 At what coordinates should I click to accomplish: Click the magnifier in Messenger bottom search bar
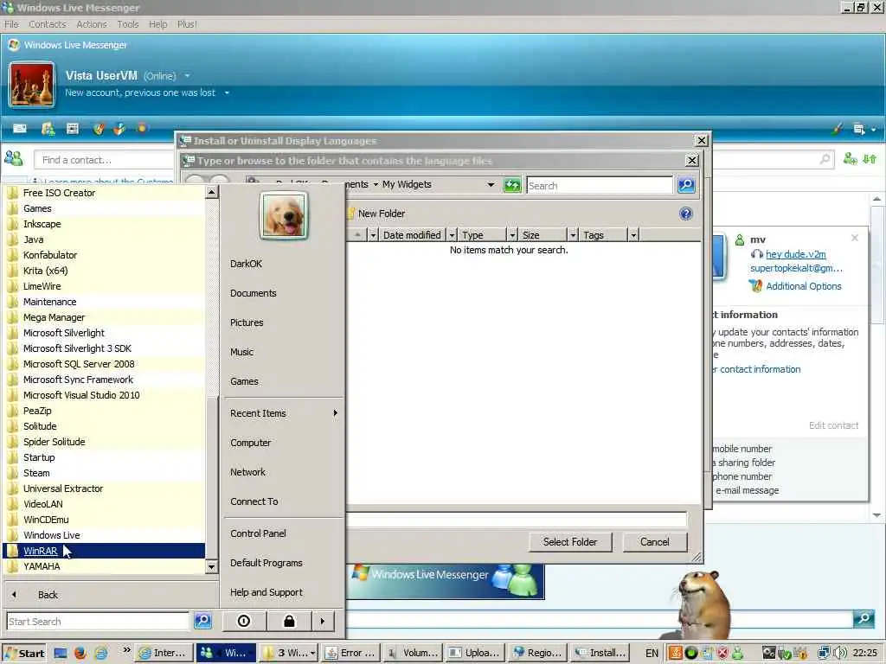864,618
